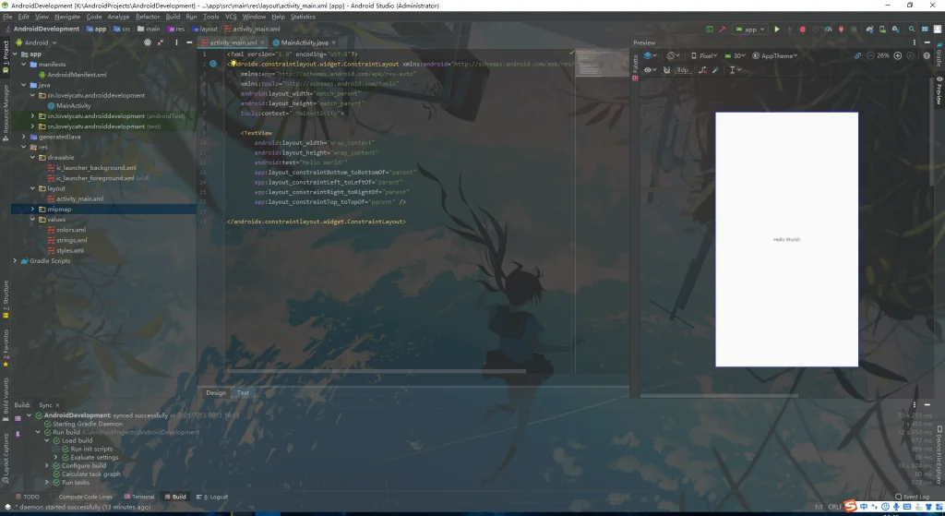Select opened file target icon in Project panel
Viewport: 945px width, 516px height.
tap(148, 42)
